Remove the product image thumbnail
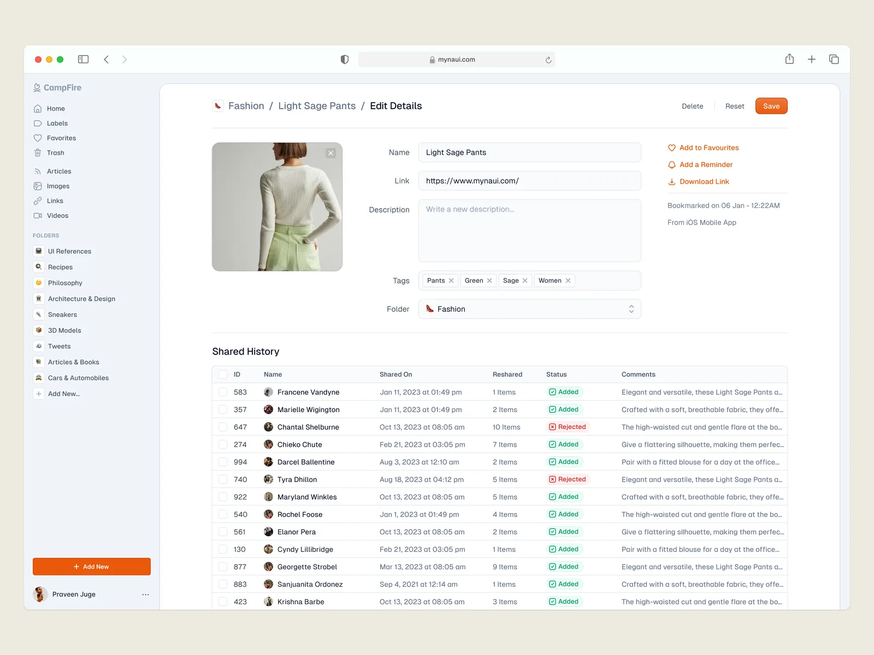 (x=330, y=153)
